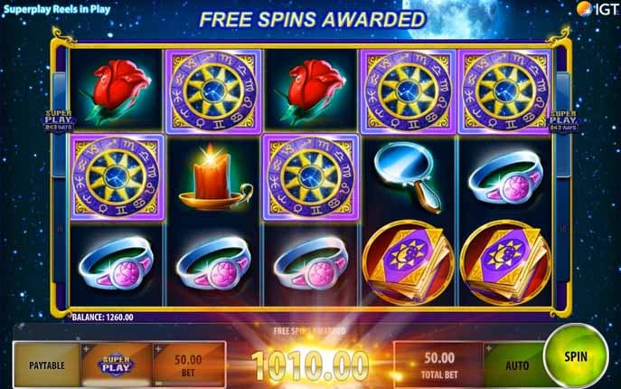This screenshot has width=621, height=389.
Task: Click the plus icon on the AUTO panel
Action: point(489,348)
